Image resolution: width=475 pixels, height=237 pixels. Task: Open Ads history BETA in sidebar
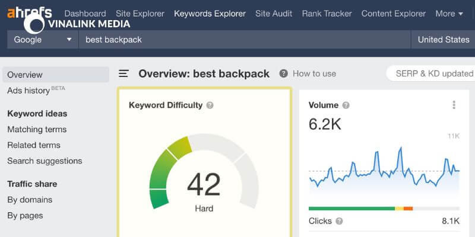(x=36, y=90)
